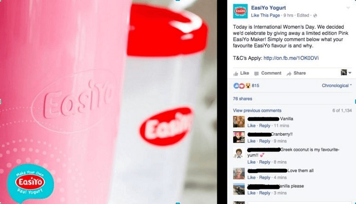Screen dimensions: 356x204
Task: Click the EasiYo Yogurt page name
Action: pyautogui.click(x=268, y=8)
